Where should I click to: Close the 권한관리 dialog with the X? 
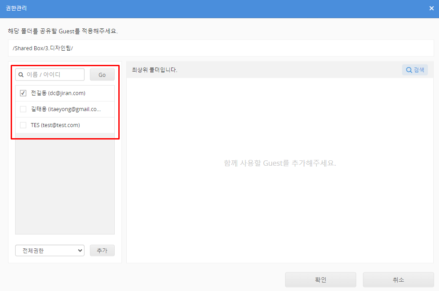pos(431,8)
